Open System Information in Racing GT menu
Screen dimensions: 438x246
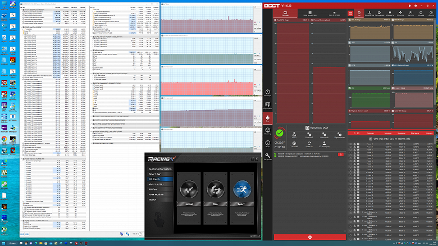(160, 169)
